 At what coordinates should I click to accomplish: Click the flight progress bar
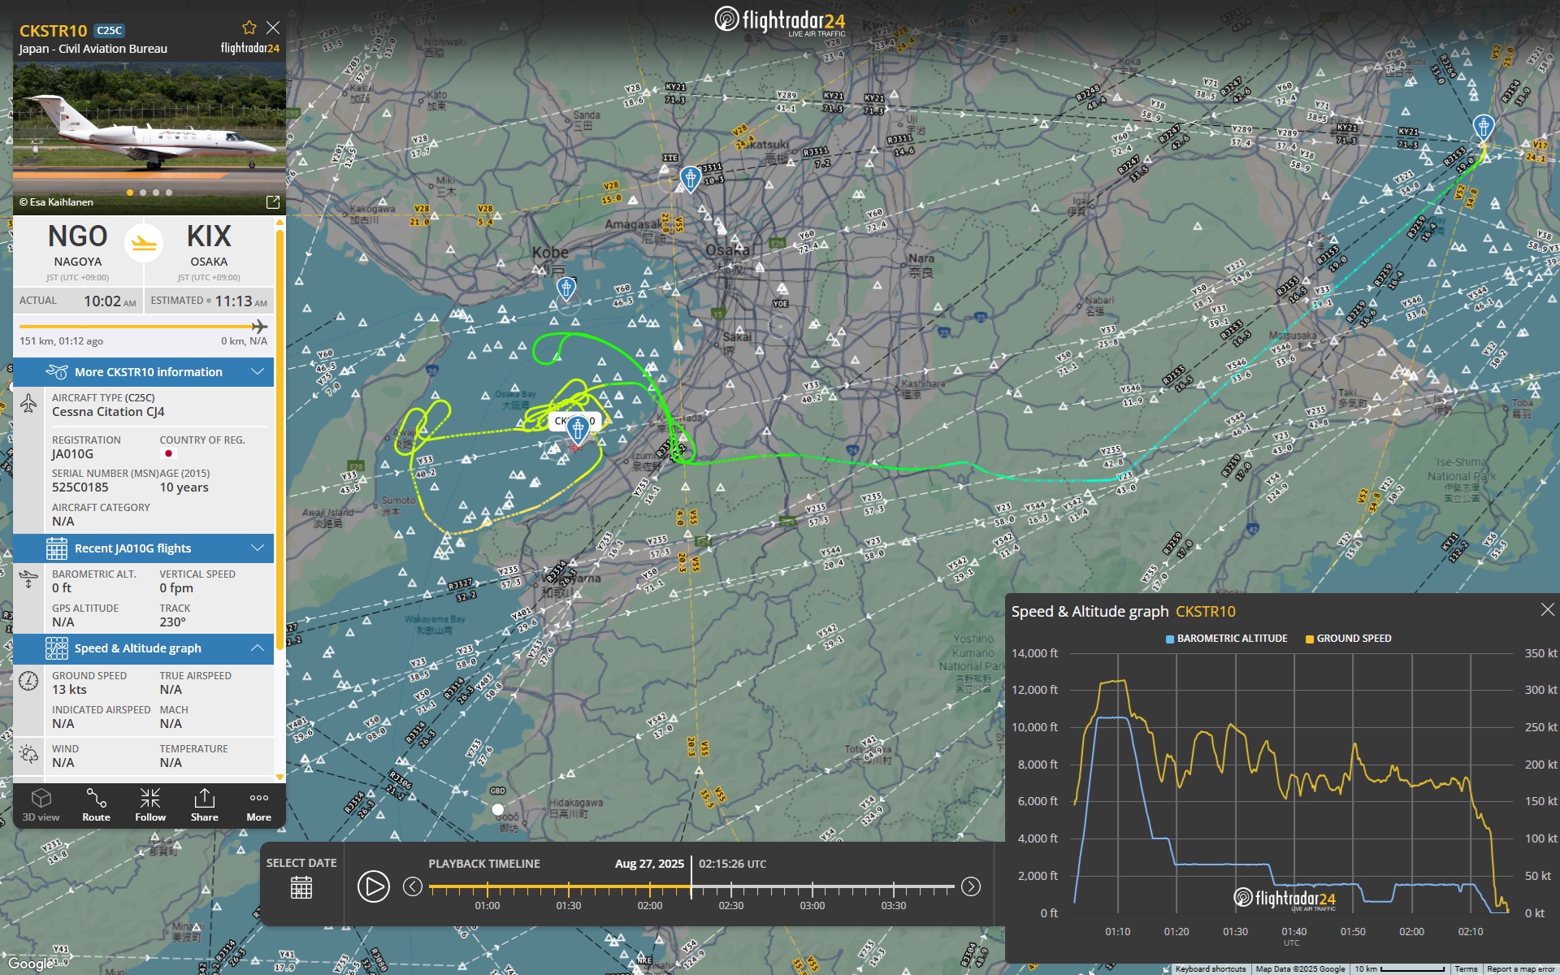(144, 327)
